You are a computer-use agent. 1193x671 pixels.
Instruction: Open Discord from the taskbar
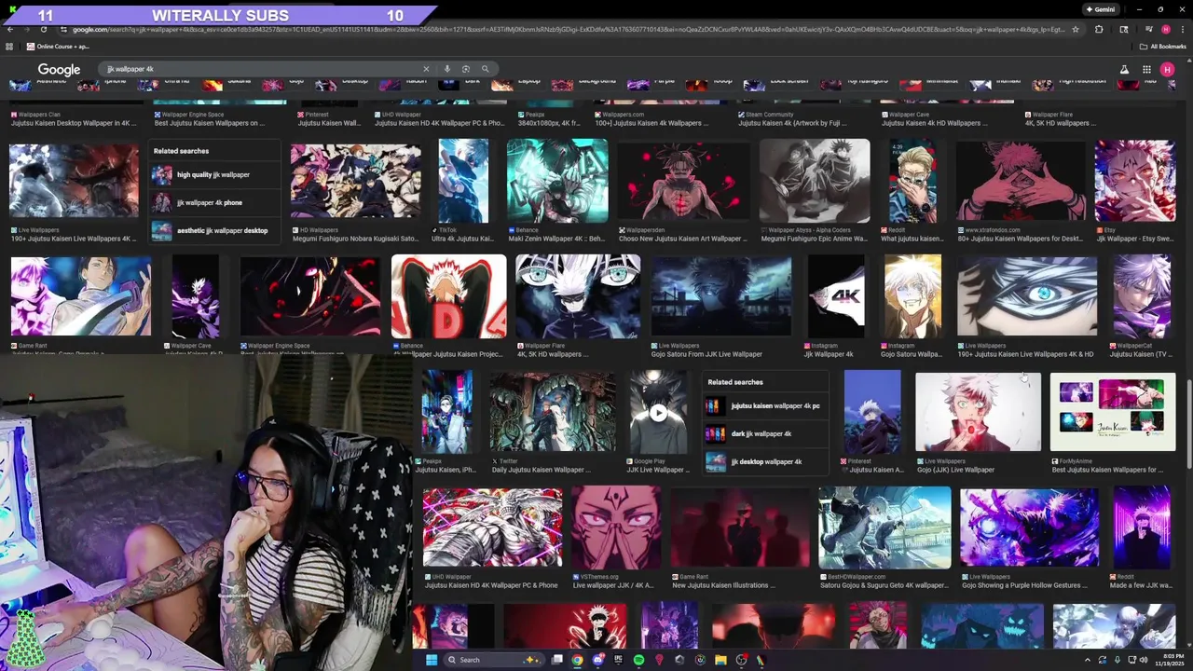click(x=598, y=660)
